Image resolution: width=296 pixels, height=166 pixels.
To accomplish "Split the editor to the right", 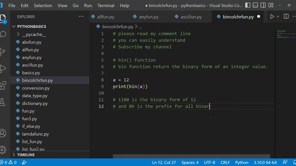I will (286, 17).
